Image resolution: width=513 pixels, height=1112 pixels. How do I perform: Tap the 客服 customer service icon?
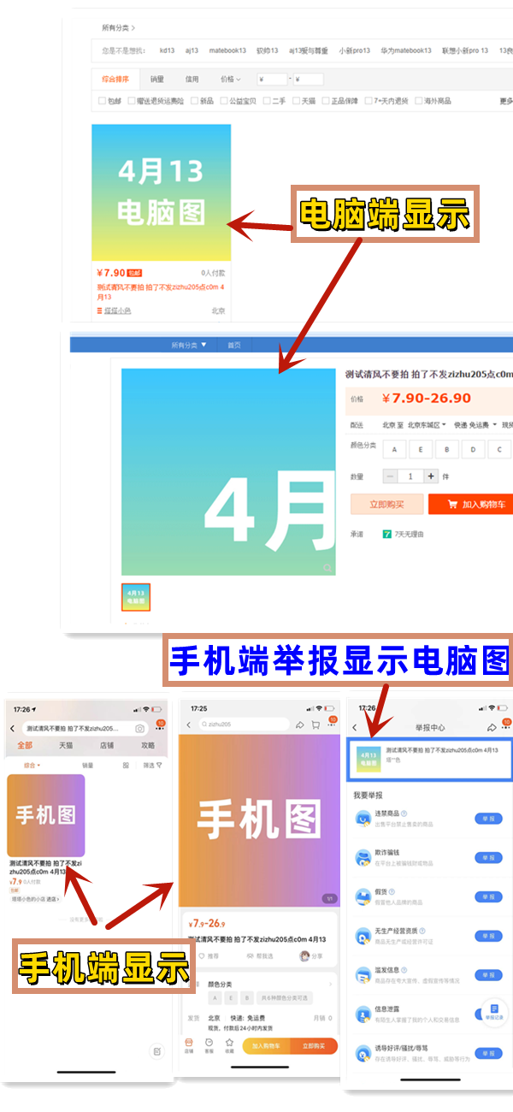point(209,1044)
